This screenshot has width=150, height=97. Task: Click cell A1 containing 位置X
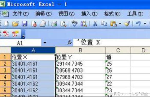33,57
